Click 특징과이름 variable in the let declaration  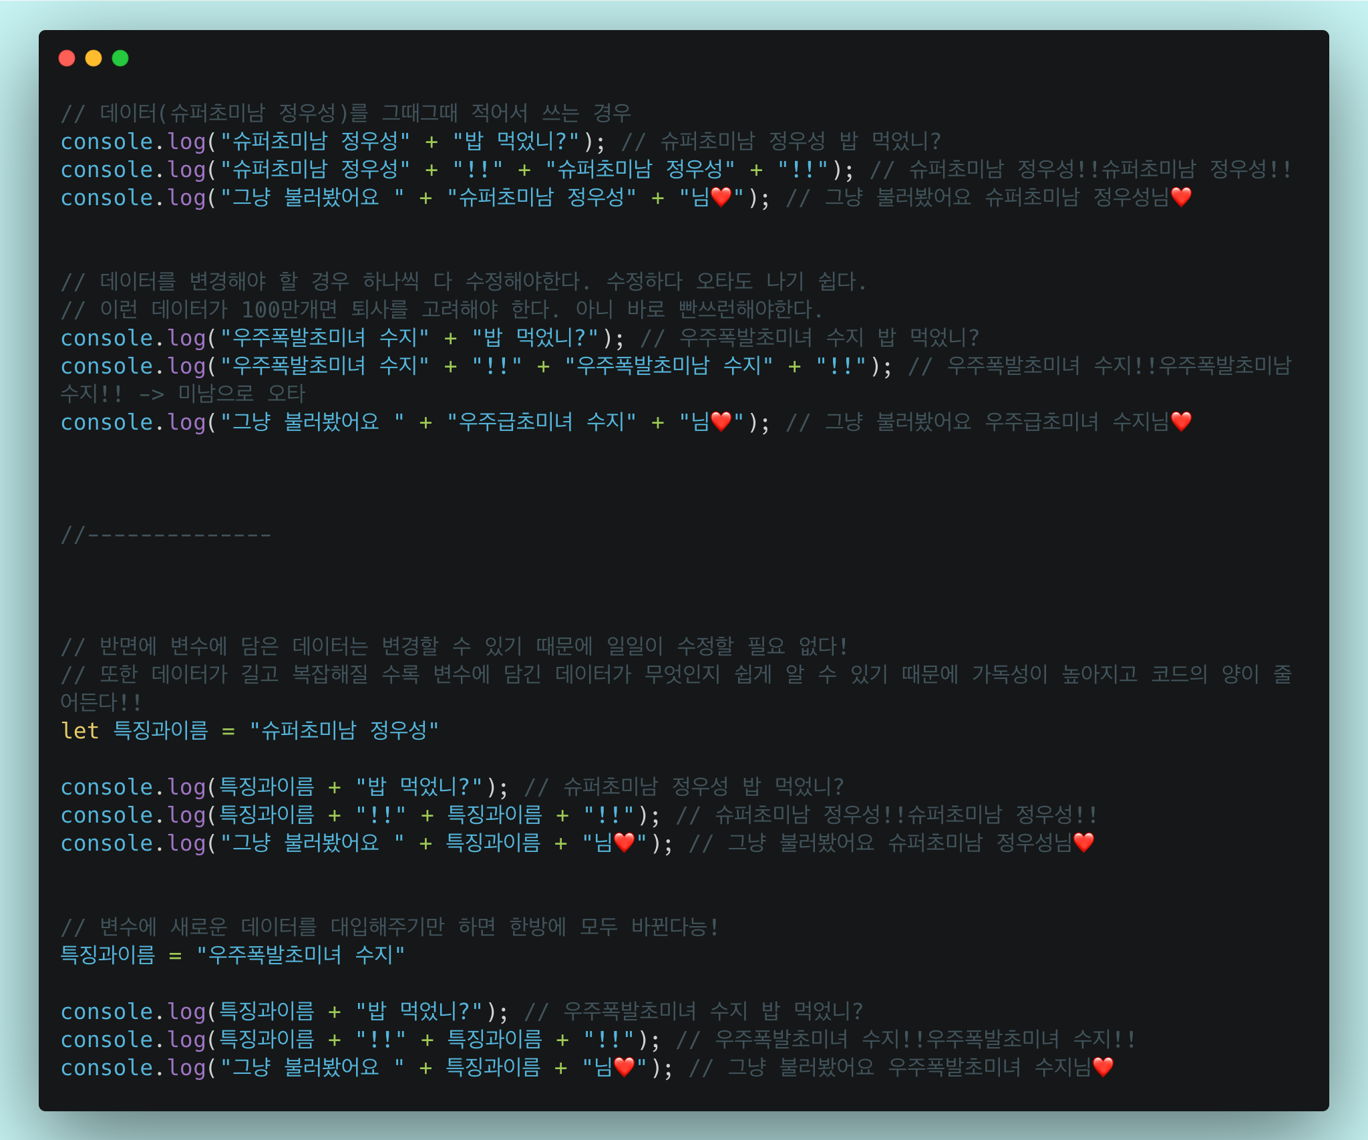pyautogui.click(x=161, y=730)
